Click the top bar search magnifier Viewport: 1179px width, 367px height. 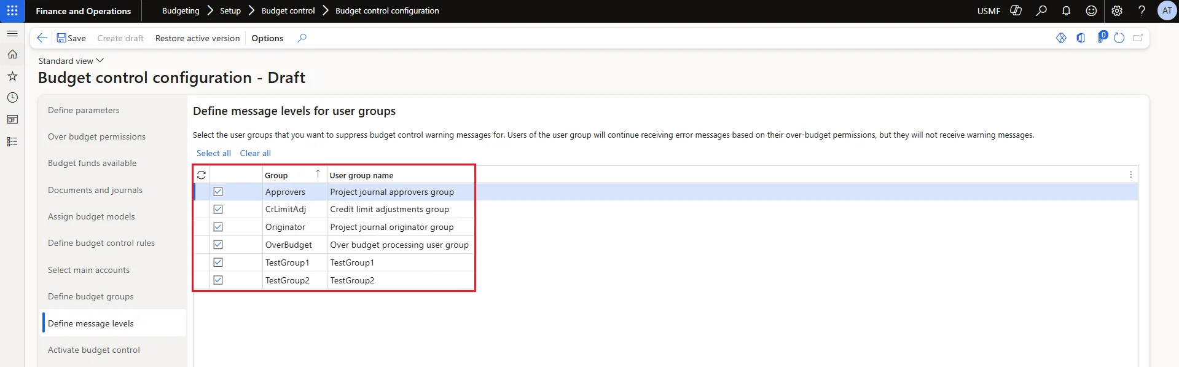pyautogui.click(x=1041, y=10)
